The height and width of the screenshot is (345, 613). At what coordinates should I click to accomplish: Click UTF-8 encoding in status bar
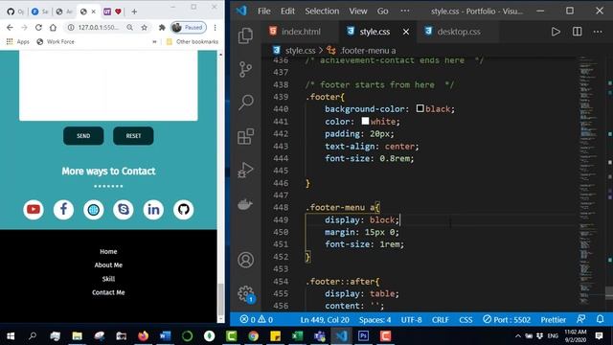(x=411, y=319)
